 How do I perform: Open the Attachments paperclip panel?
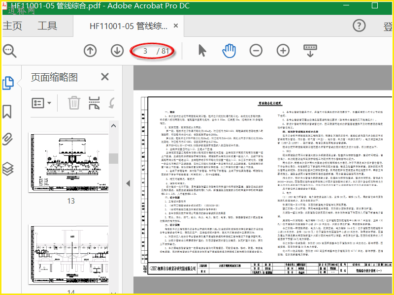point(7,140)
